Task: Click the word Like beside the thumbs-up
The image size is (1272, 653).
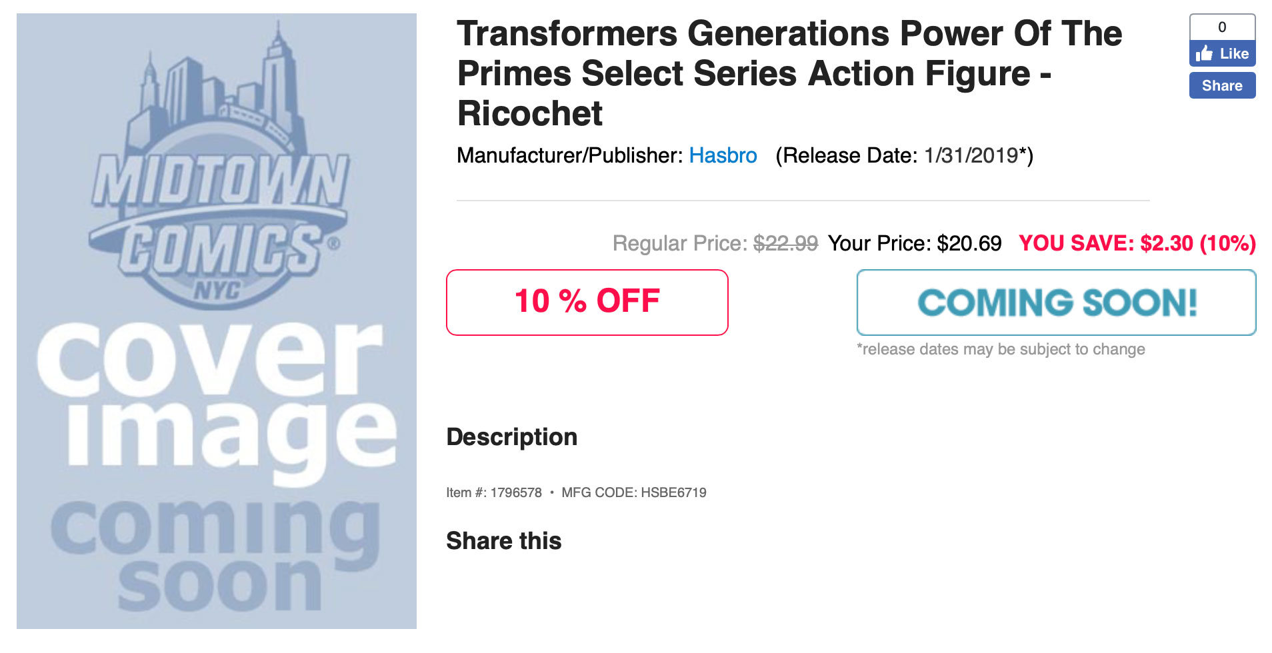Action: [1234, 53]
